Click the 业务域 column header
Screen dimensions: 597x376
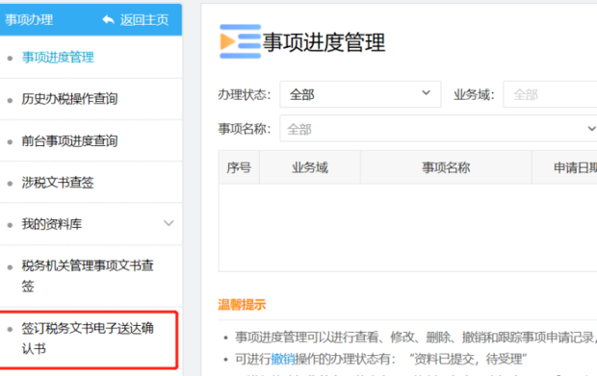309,167
